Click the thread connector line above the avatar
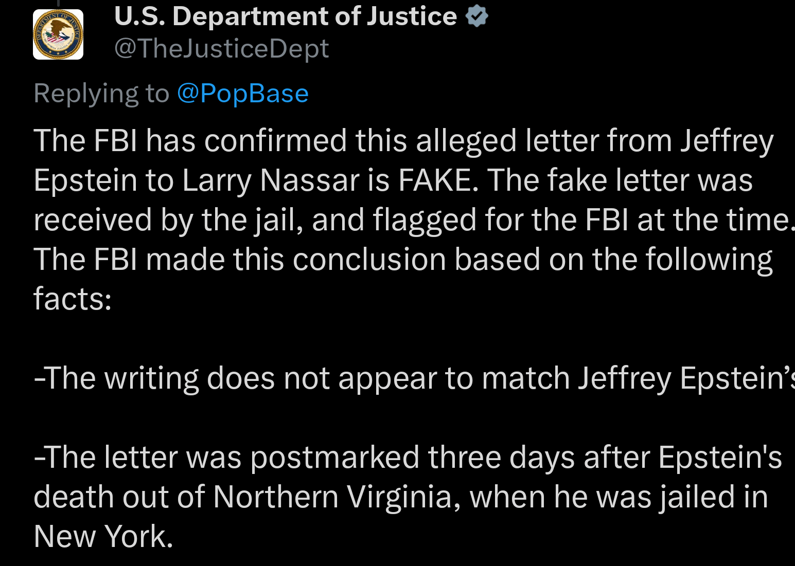The width and height of the screenshot is (795, 566). coord(59,3)
